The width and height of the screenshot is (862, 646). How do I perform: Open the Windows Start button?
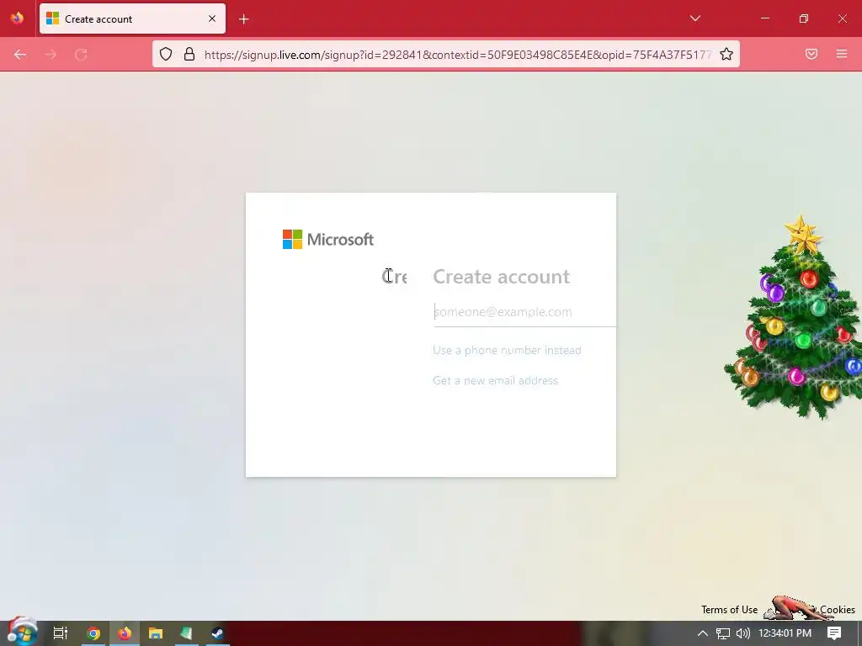pyautogui.click(x=21, y=633)
